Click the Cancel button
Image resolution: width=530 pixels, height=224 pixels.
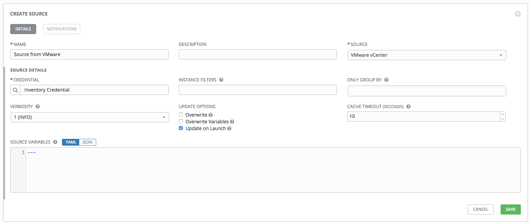click(x=481, y=209)
